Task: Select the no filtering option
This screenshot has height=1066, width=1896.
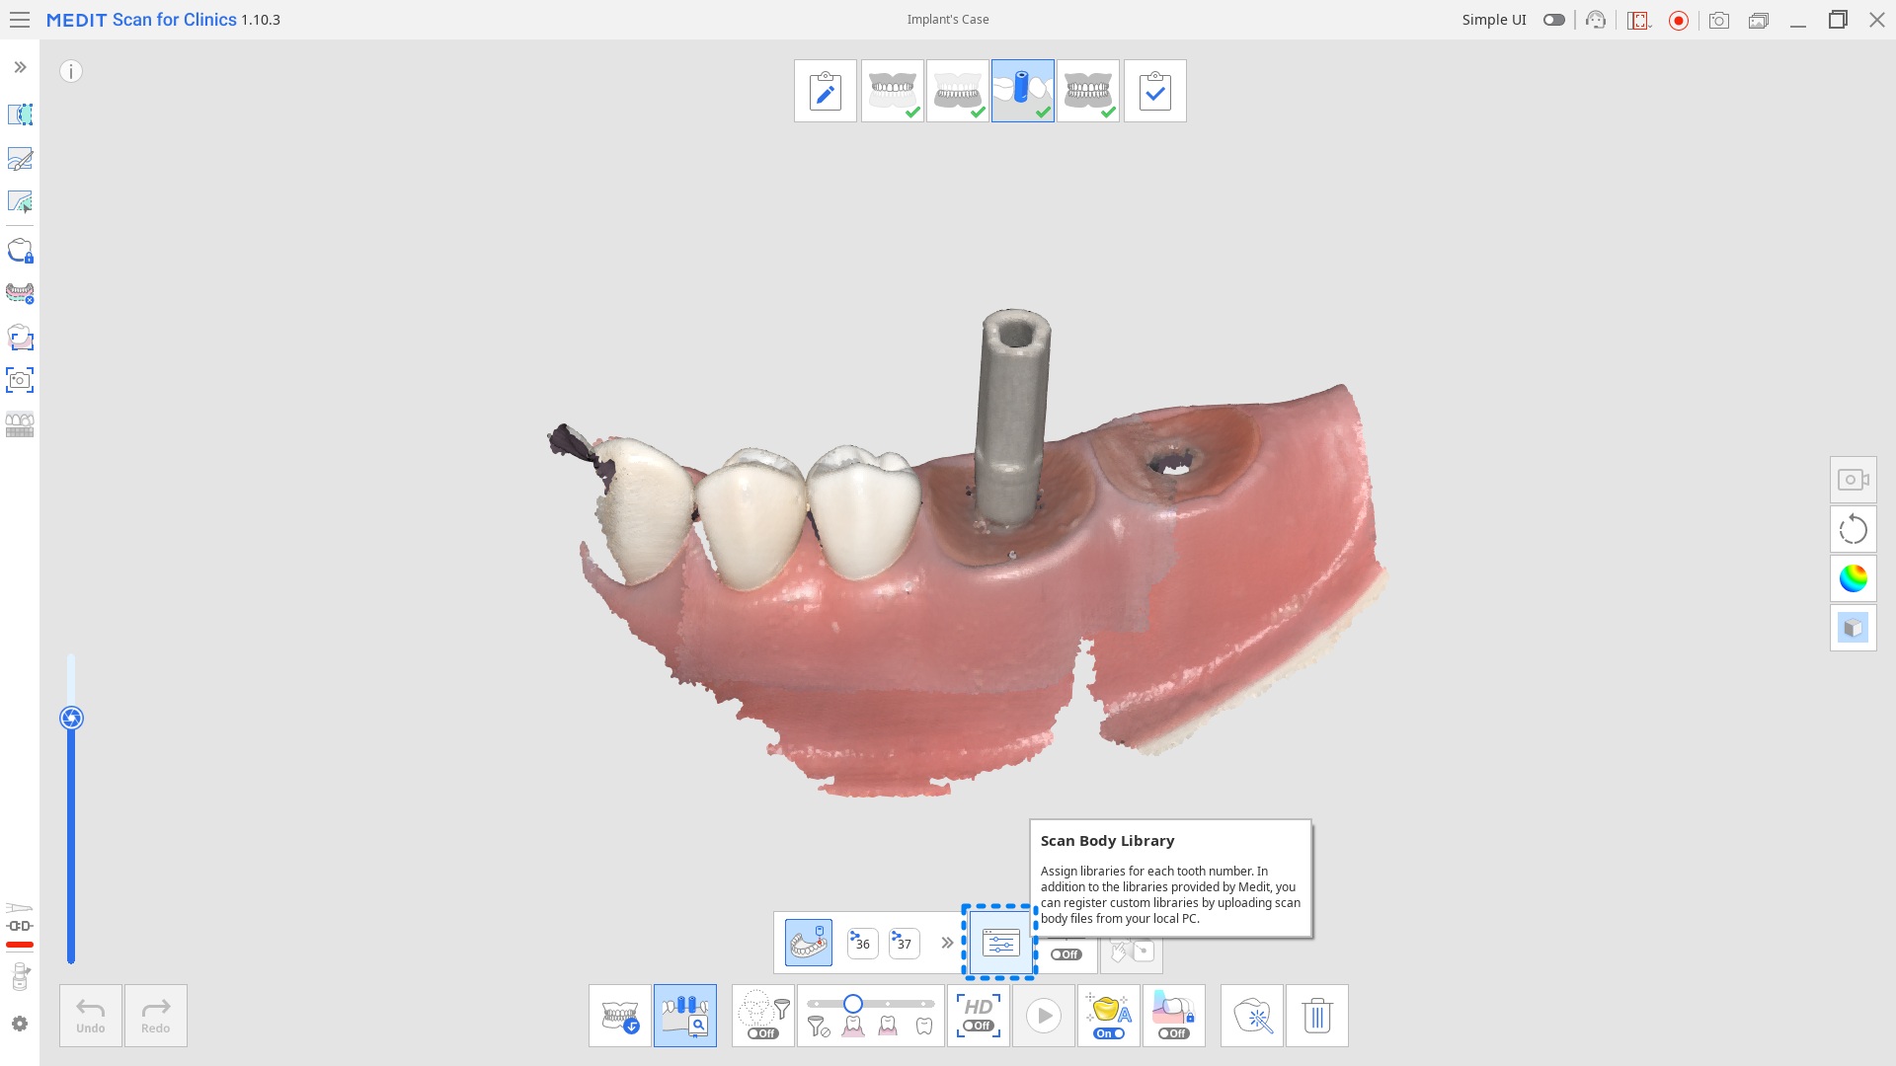Action: 819,1028
